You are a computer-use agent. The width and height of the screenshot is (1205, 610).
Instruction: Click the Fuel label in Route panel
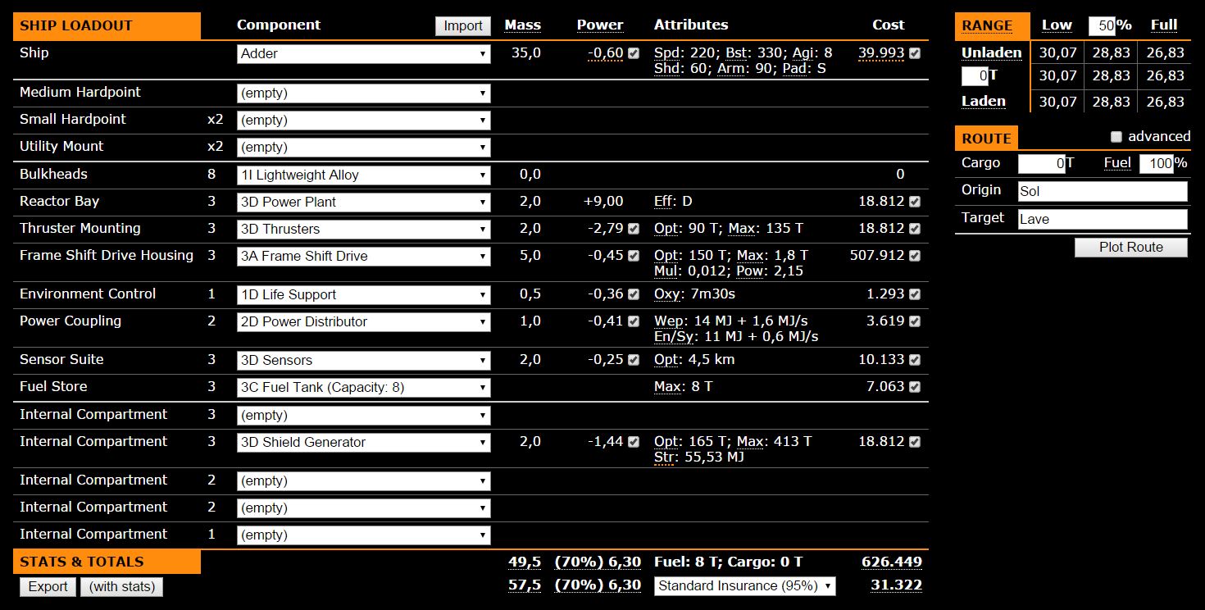(x=1117, y=163)
